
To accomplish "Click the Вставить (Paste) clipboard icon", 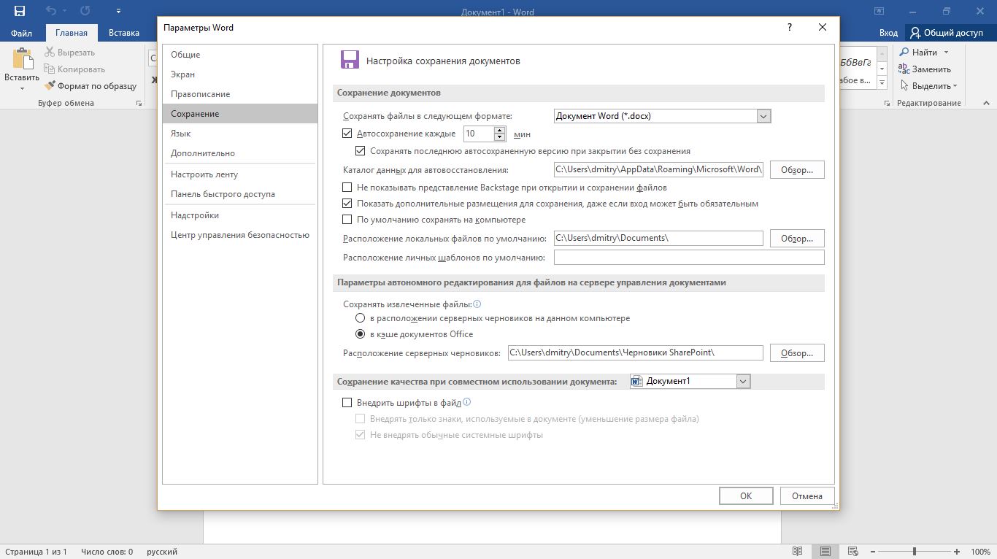I will point(22,60).
